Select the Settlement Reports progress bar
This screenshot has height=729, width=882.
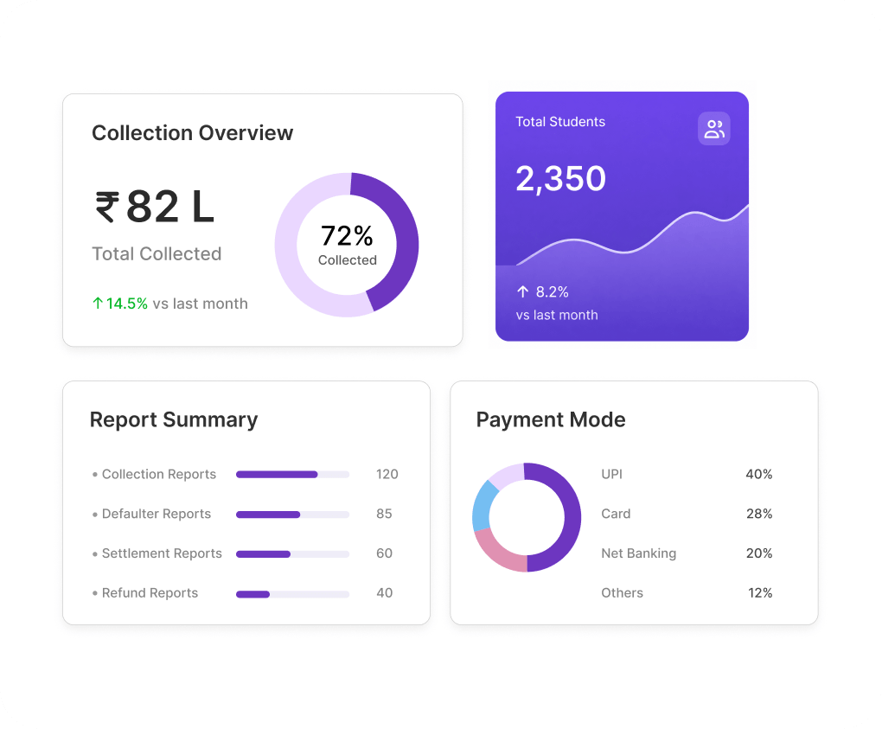tap(292, 554)
